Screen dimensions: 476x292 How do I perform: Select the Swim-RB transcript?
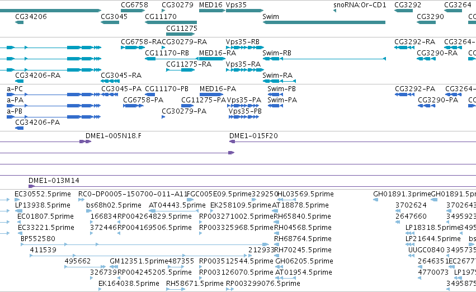[x=324, y=59]
